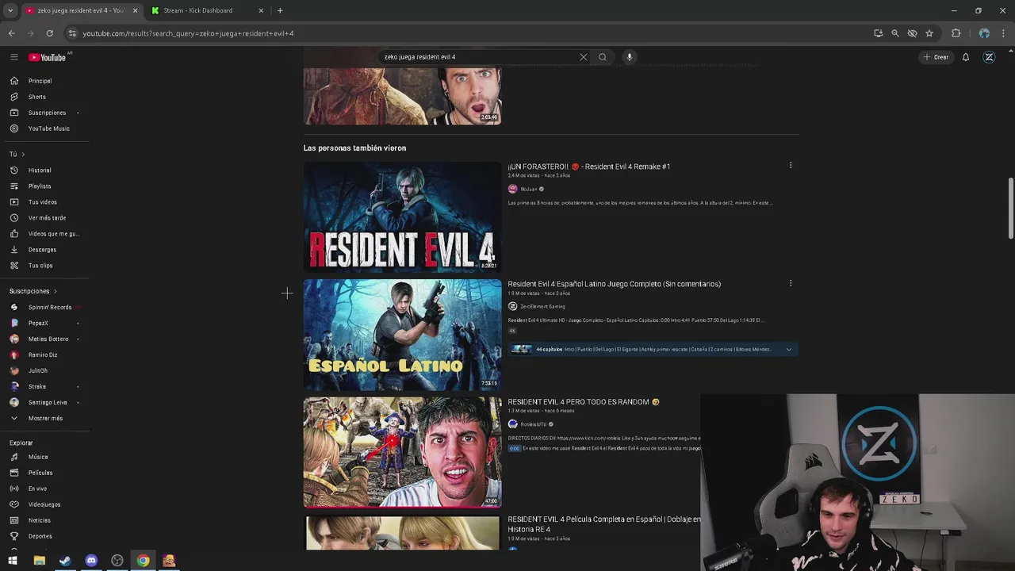Click the YouTube search input field
Screen dimensions: 1015x571
pos(480,57)
